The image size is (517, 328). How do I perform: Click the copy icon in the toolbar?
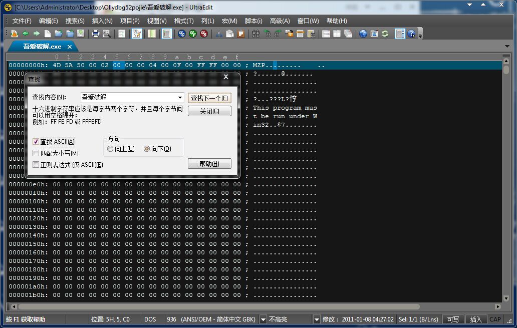pyautogui.click(x=230, y=34)
